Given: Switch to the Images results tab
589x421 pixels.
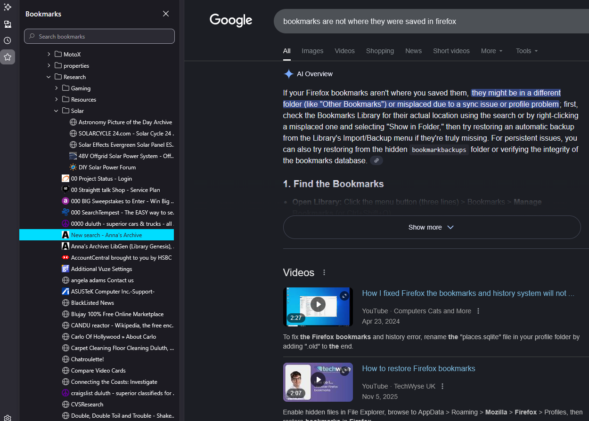Looking at the screenshot, I should pyautogui.click(x=312, y=51).
